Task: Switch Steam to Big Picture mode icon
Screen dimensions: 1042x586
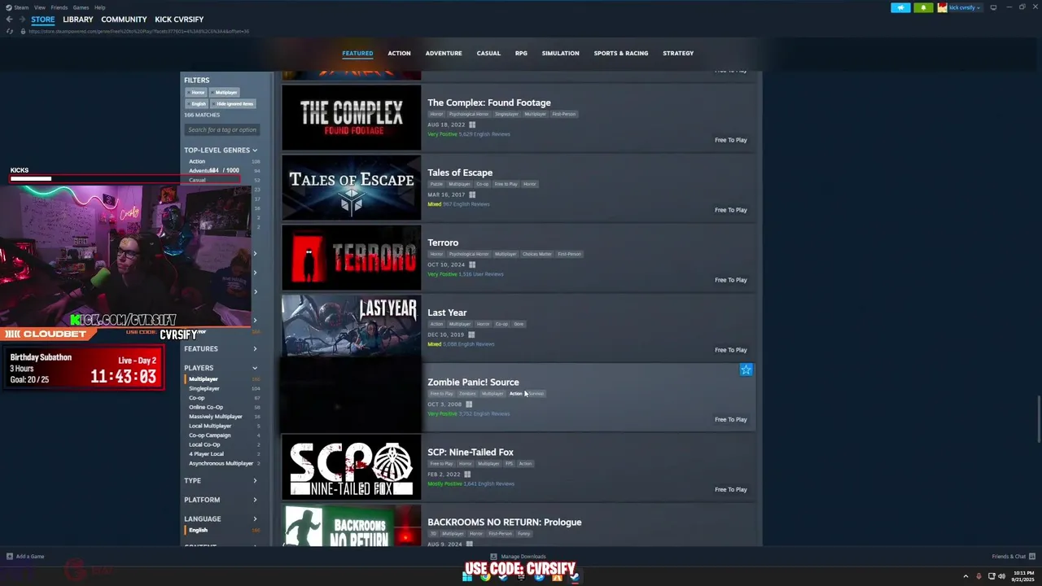Action: 993,7
